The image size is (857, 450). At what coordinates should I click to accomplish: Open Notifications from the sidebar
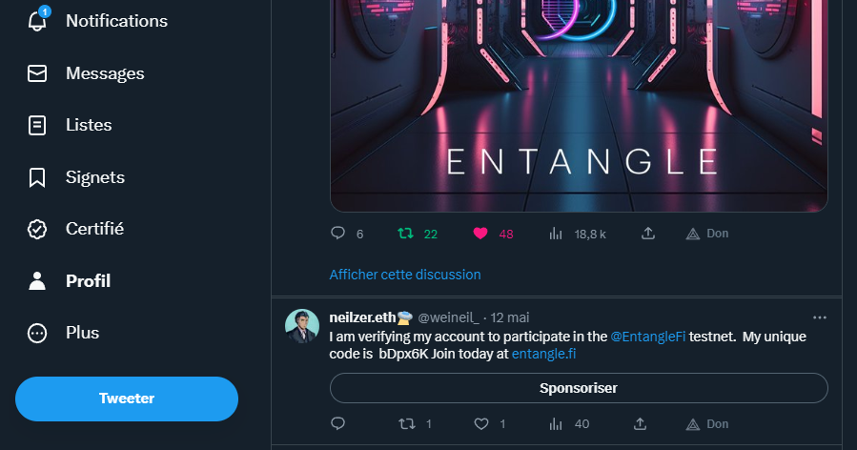115,21
